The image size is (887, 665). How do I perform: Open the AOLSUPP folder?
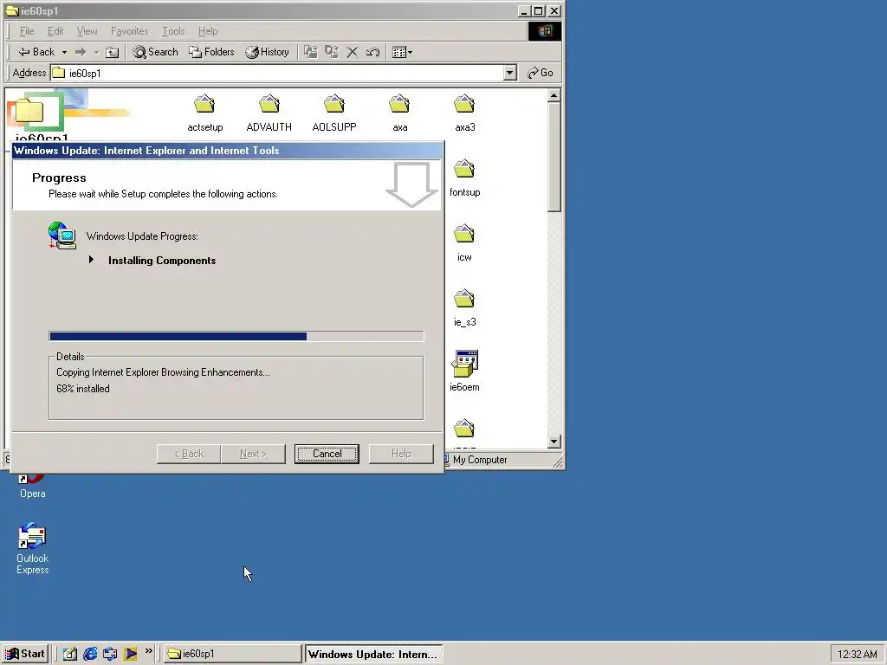click(334, 113)
